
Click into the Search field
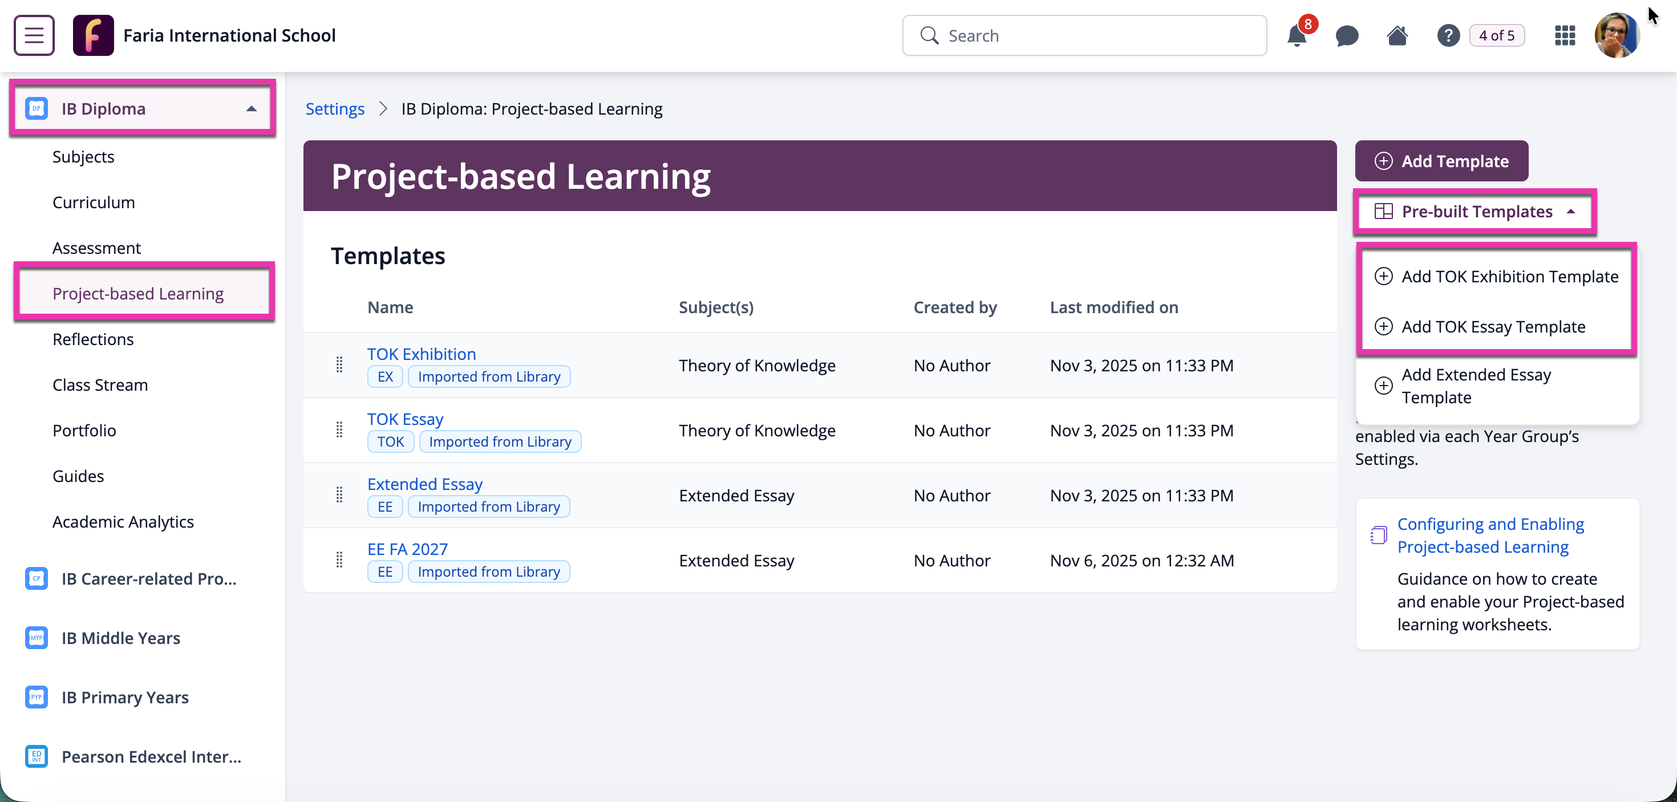[x=1084, y=35]
